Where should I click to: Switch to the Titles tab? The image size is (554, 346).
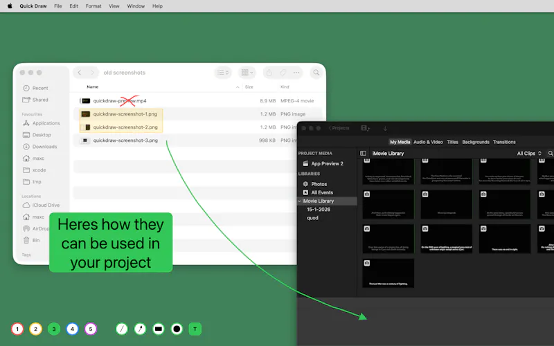(x=453, y=142)
